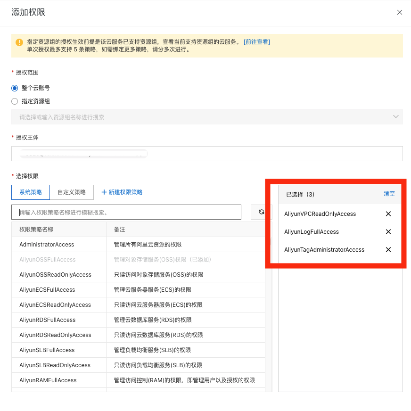The image size is (411, 411).
Task: Click note 管理所有阿里云资源的权限
Action: (x=148, y=245)
